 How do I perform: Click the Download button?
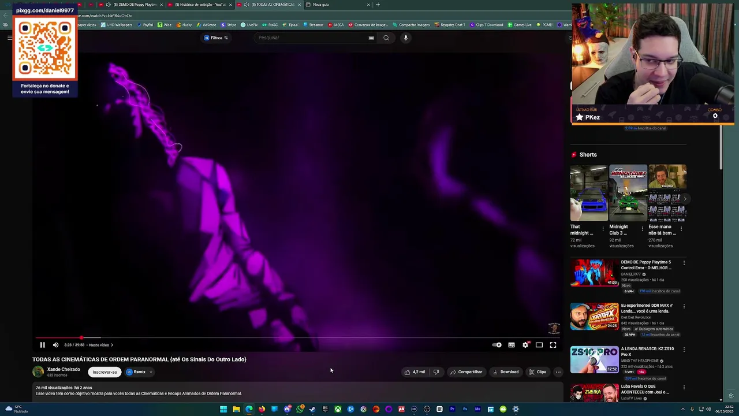[506, 372]
